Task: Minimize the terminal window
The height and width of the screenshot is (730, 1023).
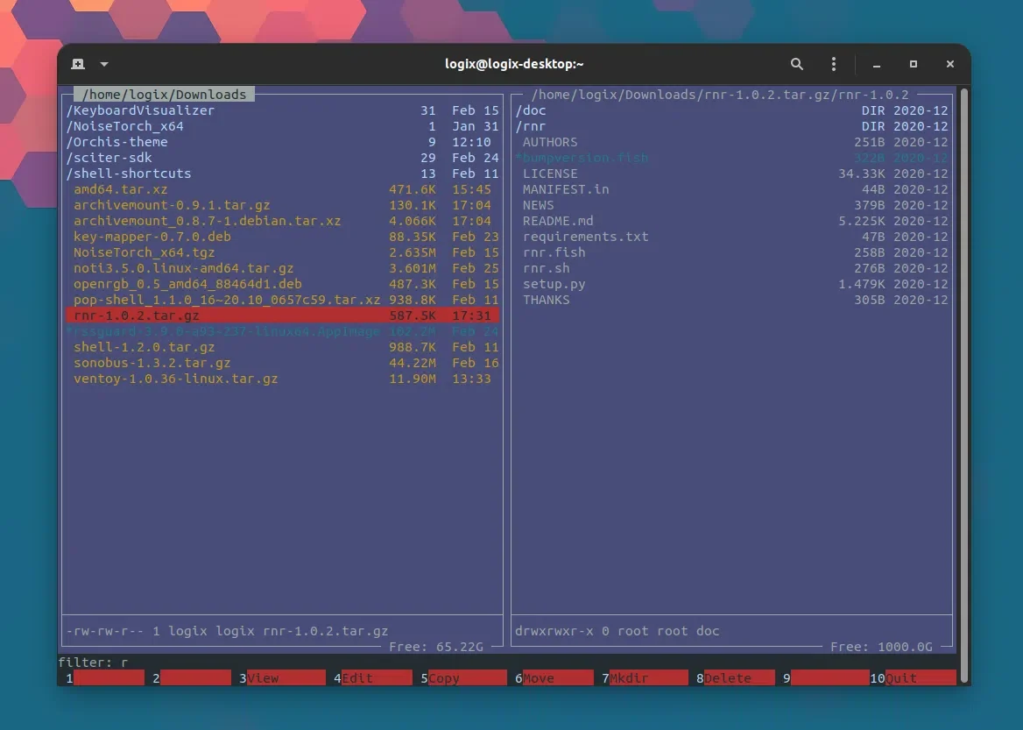Action: tap(876, 64)
